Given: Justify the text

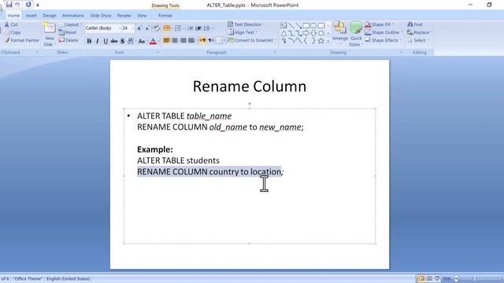Looking at the screenshot, I should pyautogui.click(x=191, y=40).
